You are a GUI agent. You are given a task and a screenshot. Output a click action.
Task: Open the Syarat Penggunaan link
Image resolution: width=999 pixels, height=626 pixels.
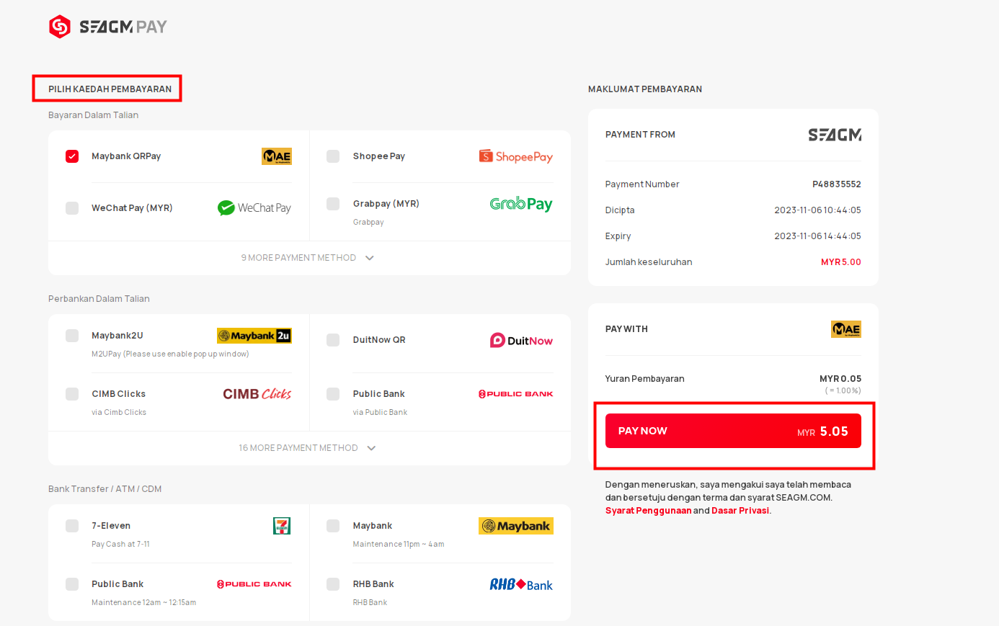click(x=648, y=511)
